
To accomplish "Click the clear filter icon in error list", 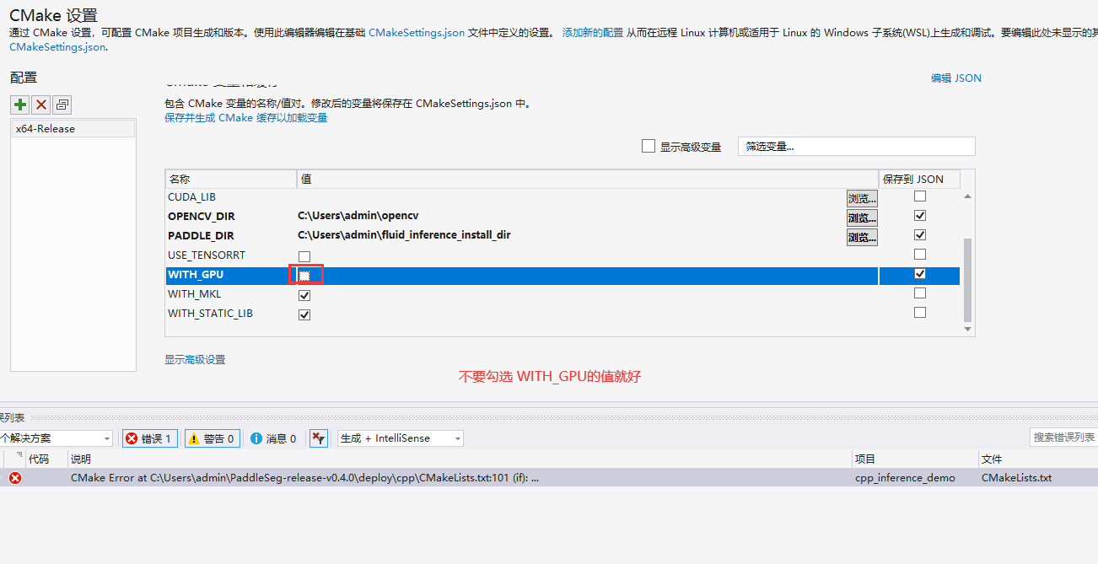I will click(318, 438).
